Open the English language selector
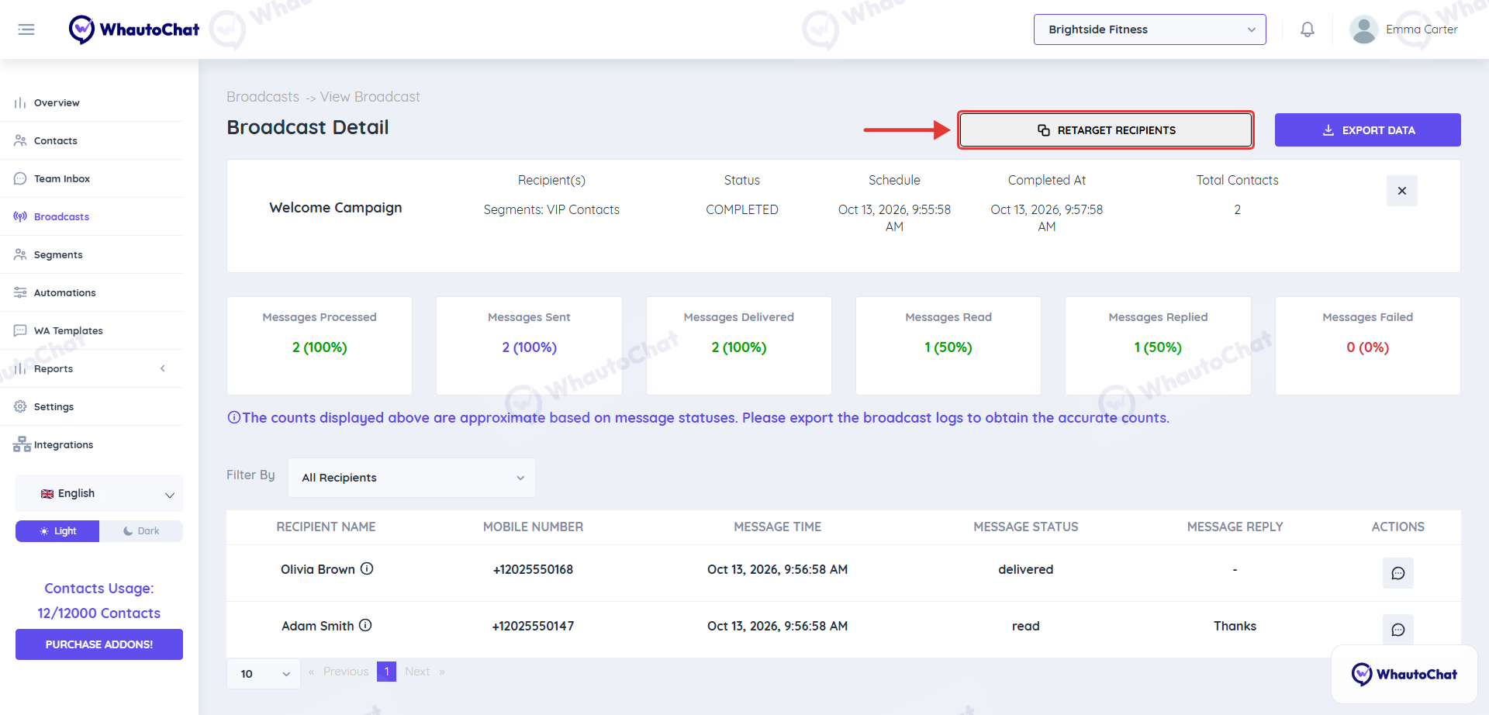1489x715 pixels. coord(99,493)
